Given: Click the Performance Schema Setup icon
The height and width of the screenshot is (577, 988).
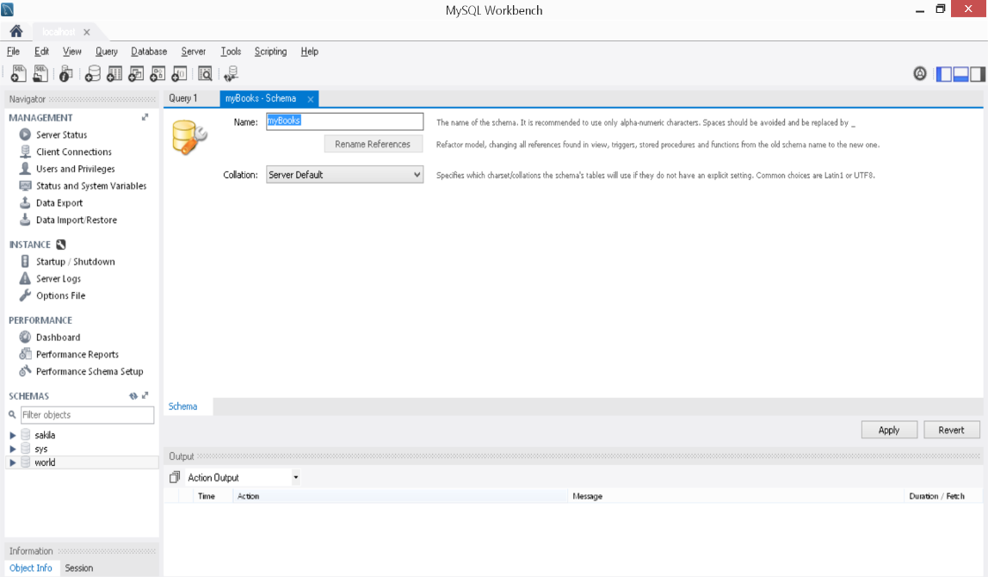Looking at the screenshot, I should tap(25, 371).
